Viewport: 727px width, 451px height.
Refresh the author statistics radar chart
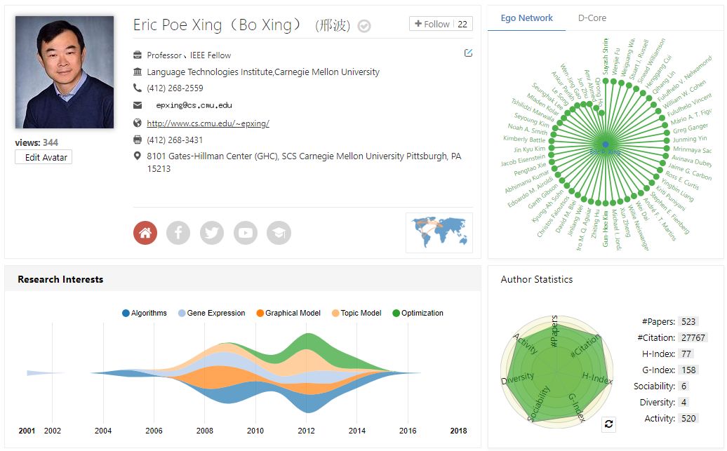click(x=608, y=424)
